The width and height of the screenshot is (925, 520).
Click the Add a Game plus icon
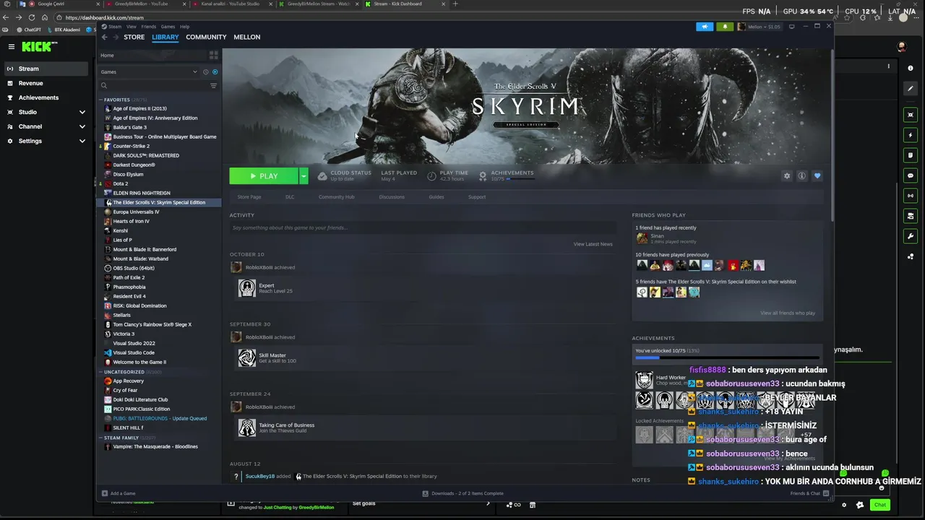tap(105, 493)
